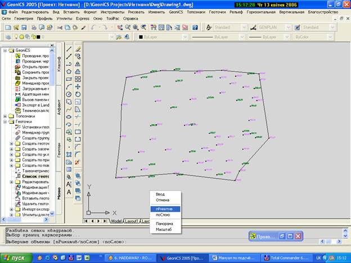The image size is (351, 263).
Task: Select the Circle draw tool
Action: click(69, 94)
